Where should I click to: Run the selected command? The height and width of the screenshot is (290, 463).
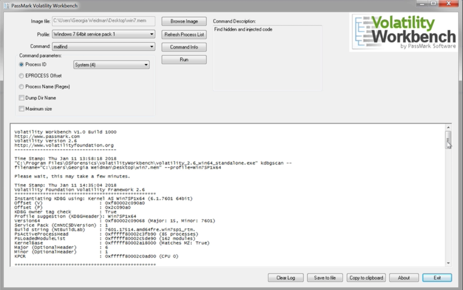tap(184, 60)
